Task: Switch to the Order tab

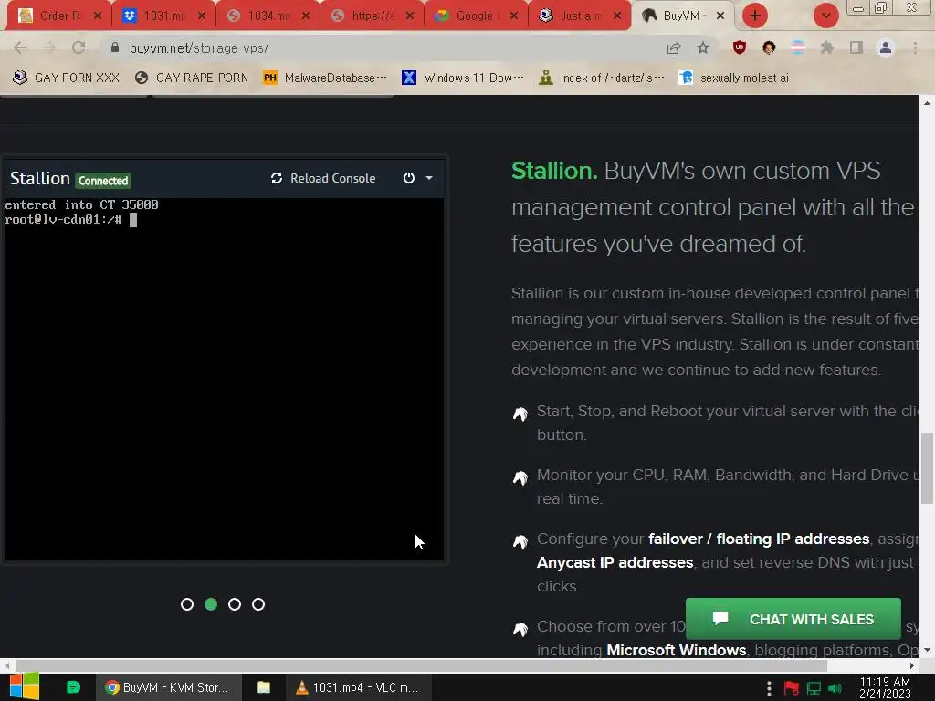Action: 51,16
